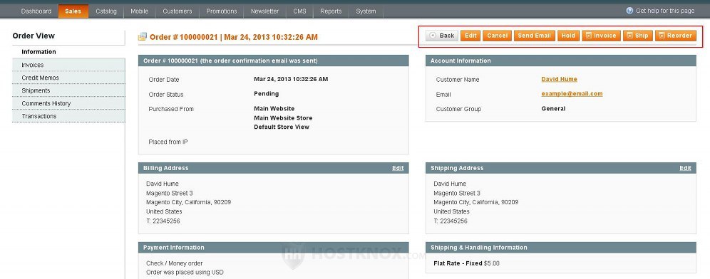The height and width of the screenshot is (279, 710).
Task: Click the 'Pending' order status value
Action: coord(267,94)
